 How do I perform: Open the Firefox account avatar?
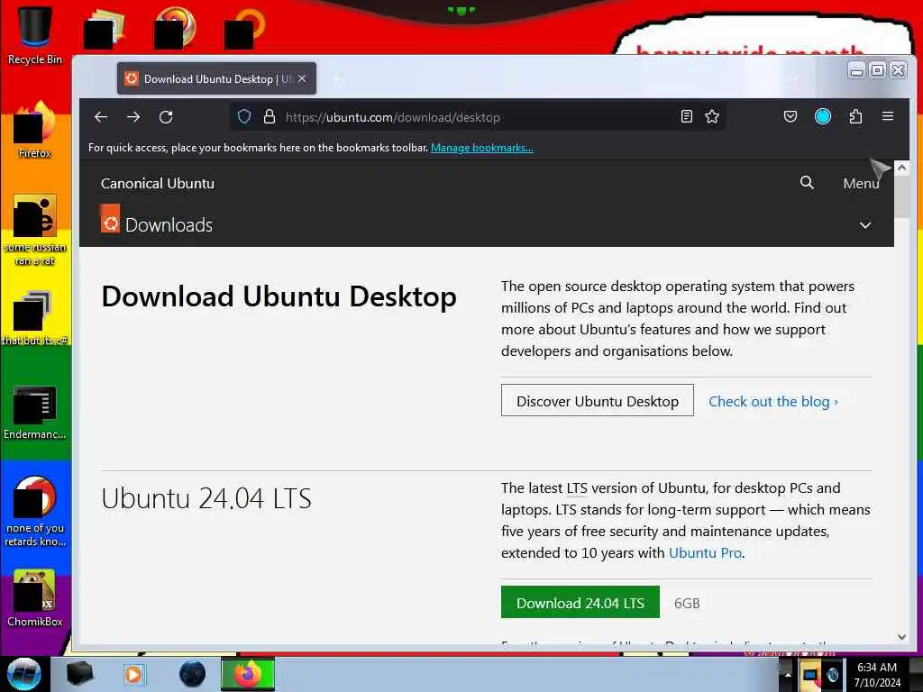(822, 116)
